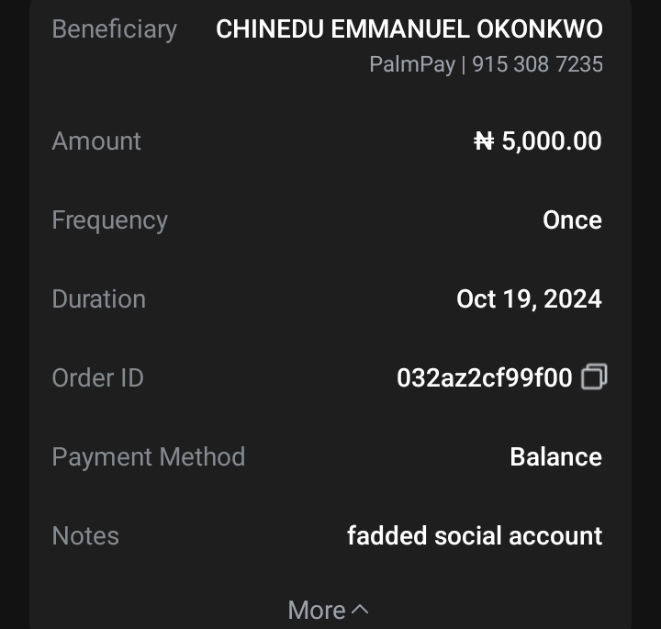
Task: Tap the Balance payment method value
Action: (x=555, y=457)
